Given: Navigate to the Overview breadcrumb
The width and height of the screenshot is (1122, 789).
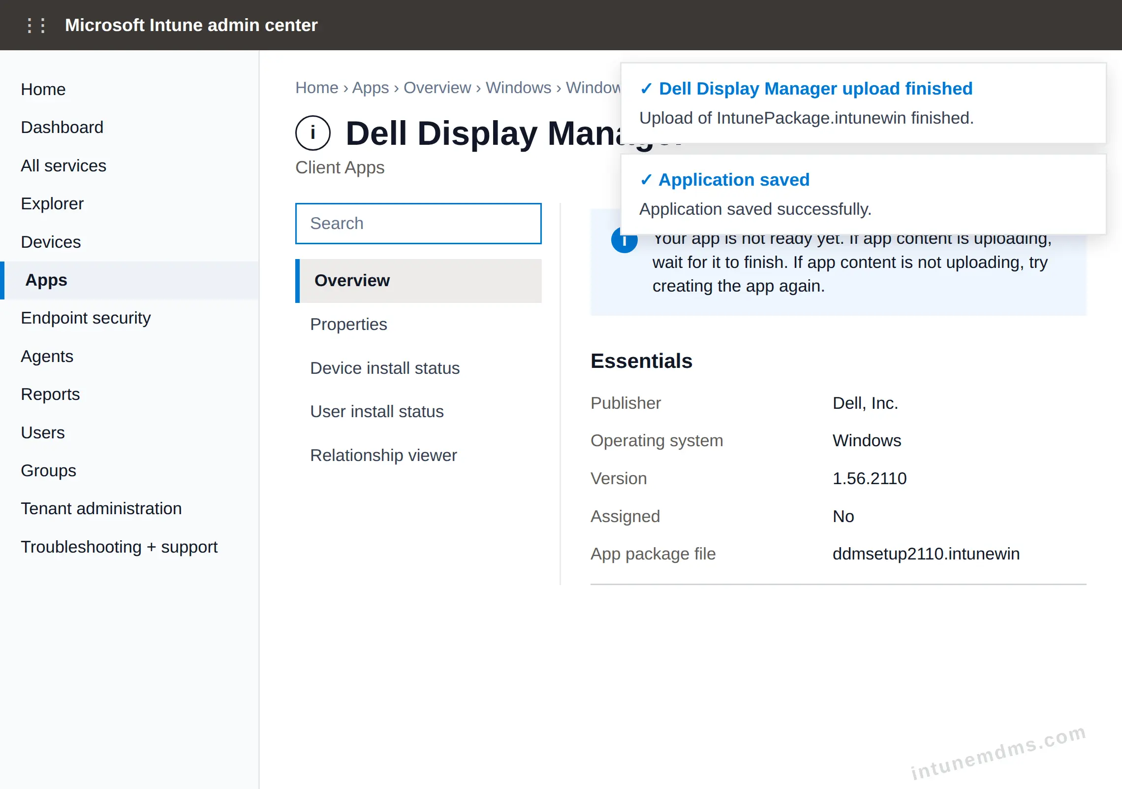Looking at the screenshot, I should (437, 88).
